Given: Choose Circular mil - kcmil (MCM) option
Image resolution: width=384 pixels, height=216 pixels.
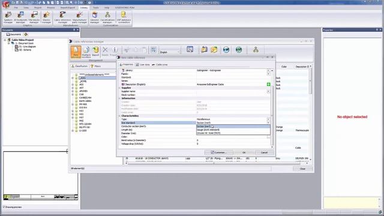Looking at the screenshot, I should pyautogui.click(x=233, y=133).
